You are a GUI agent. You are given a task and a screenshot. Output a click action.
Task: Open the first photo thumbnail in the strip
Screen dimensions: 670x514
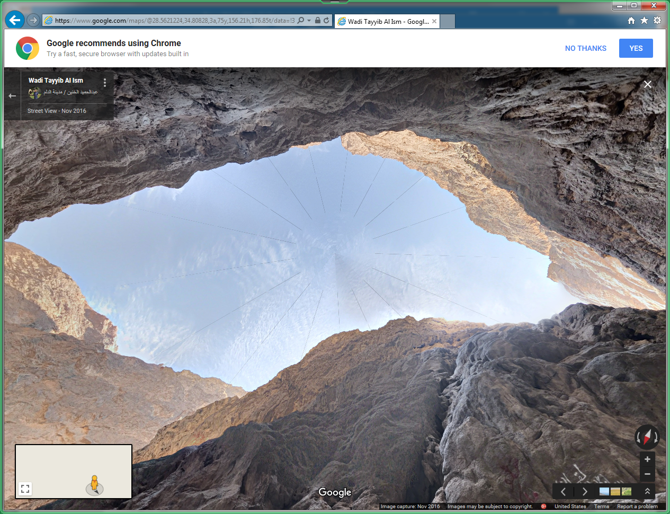[x=604, y=492]
